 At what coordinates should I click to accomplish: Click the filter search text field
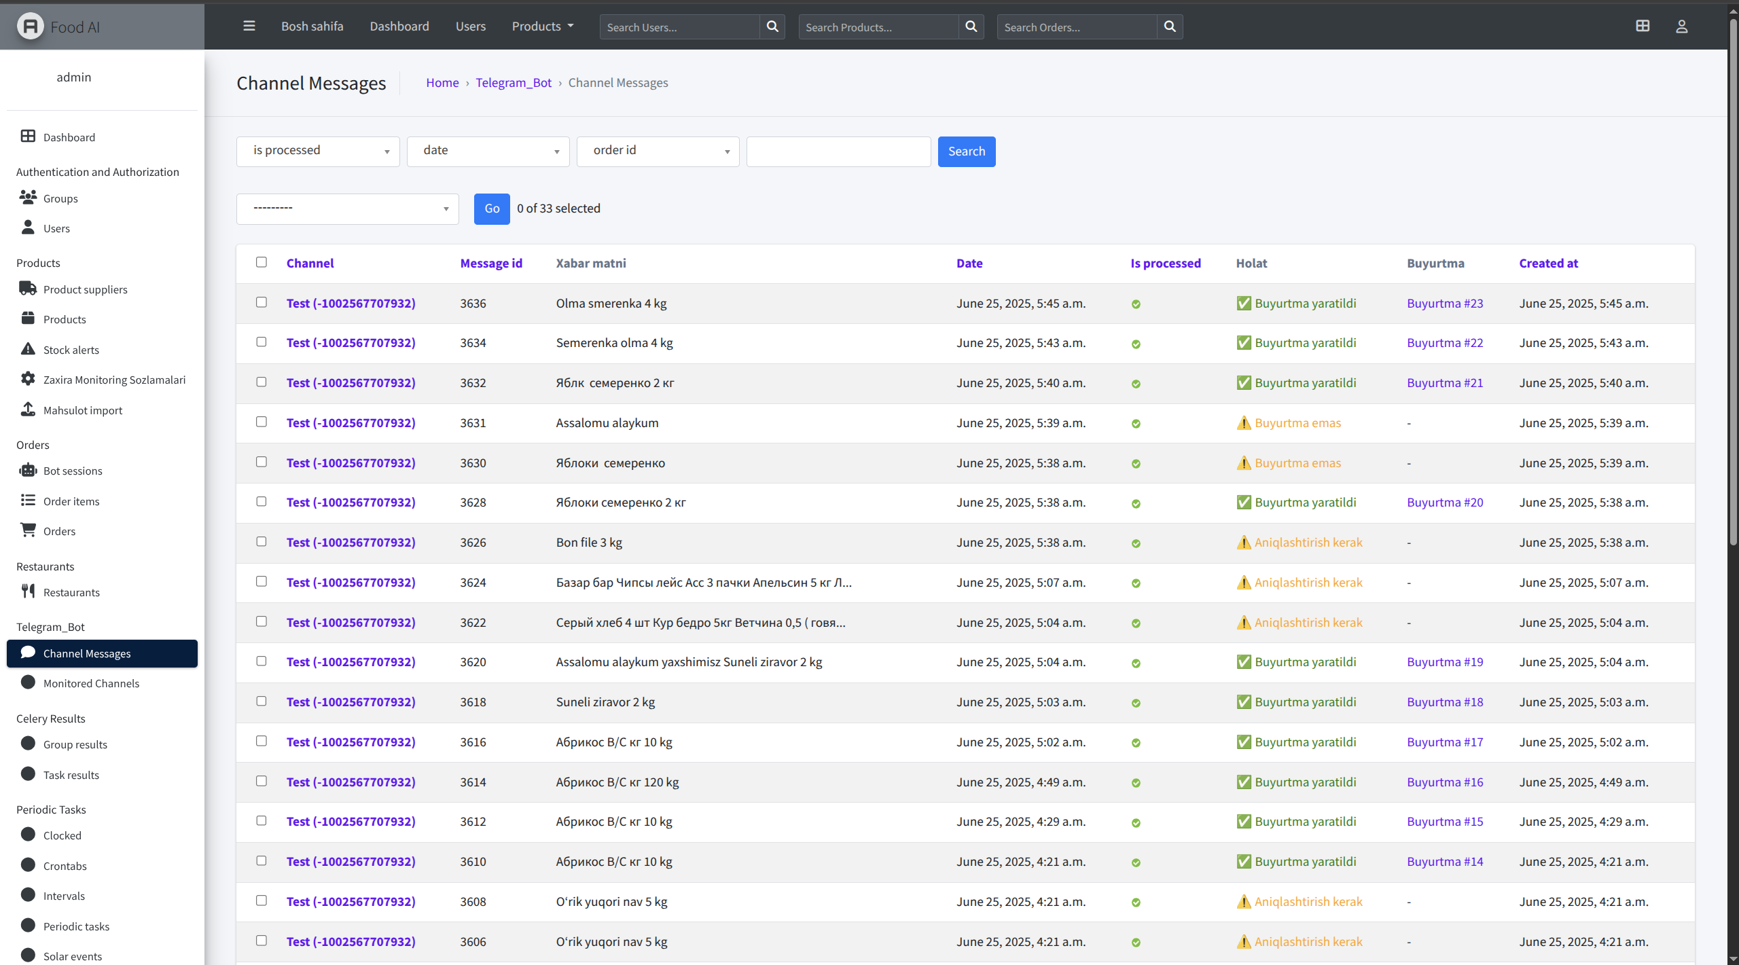[838, 151]
